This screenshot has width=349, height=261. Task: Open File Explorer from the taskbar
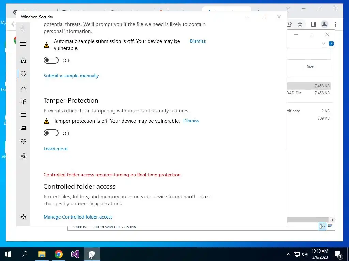pyautogui.click(x=42, y=254)
